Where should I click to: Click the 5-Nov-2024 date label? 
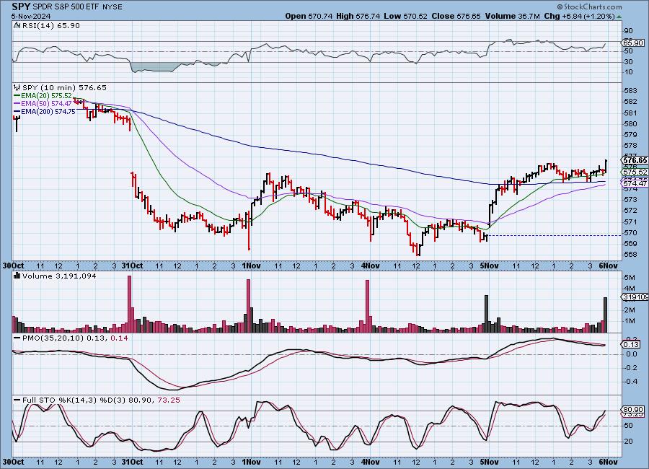click(x=31, y=16)
